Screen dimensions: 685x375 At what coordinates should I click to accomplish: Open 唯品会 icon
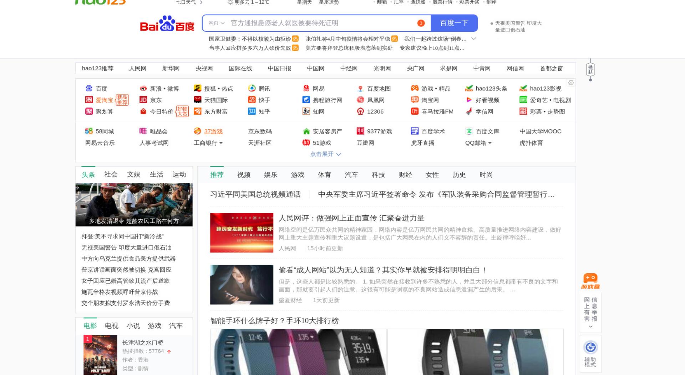click(x=143, y=131)
